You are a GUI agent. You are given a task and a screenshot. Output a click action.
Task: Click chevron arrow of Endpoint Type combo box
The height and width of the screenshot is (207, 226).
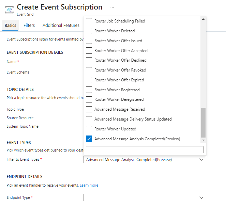point(201,197)
